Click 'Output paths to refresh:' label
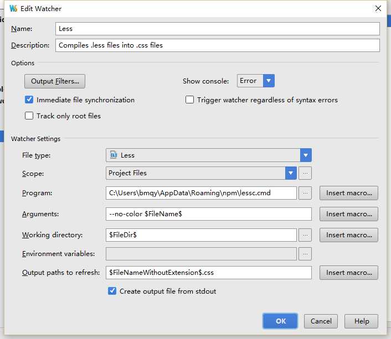The image size is (391, 339). tap(61, 273)
